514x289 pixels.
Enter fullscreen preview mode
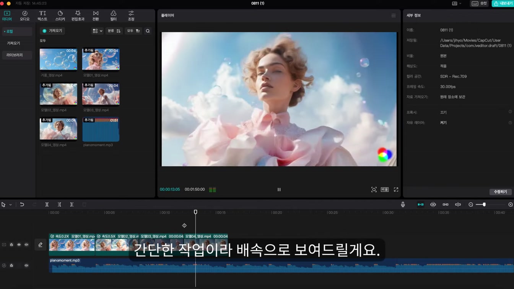click(396, 190)
